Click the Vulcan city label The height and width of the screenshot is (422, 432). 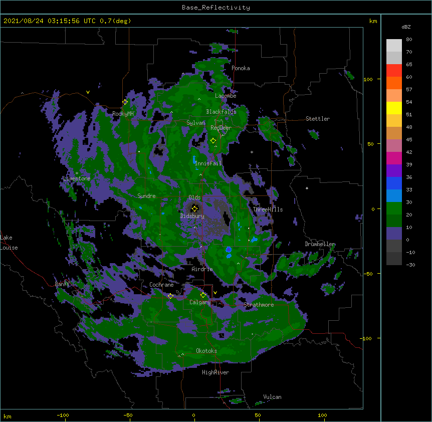[x=272, y=397]
